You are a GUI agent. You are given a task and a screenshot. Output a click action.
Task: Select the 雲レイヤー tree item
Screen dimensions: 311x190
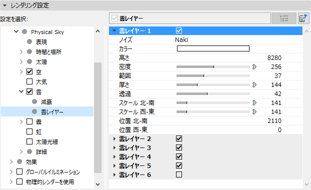pos(47,112)
